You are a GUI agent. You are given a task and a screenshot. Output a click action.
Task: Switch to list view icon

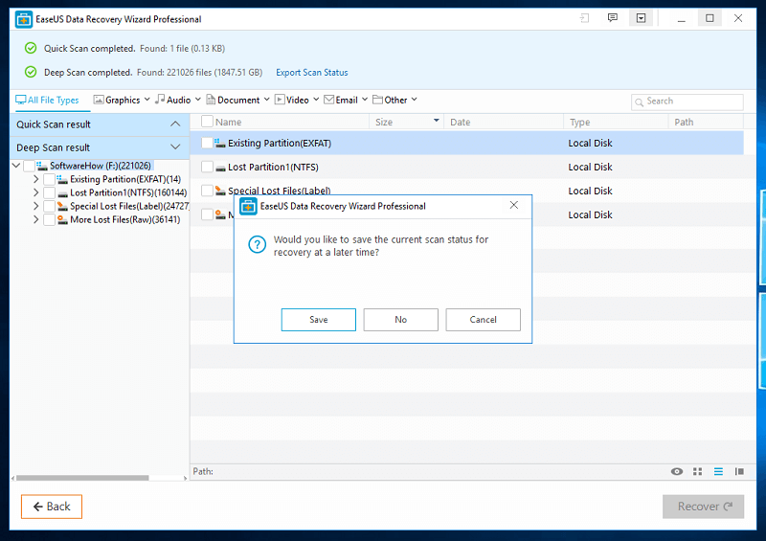(x=718, y=472)
